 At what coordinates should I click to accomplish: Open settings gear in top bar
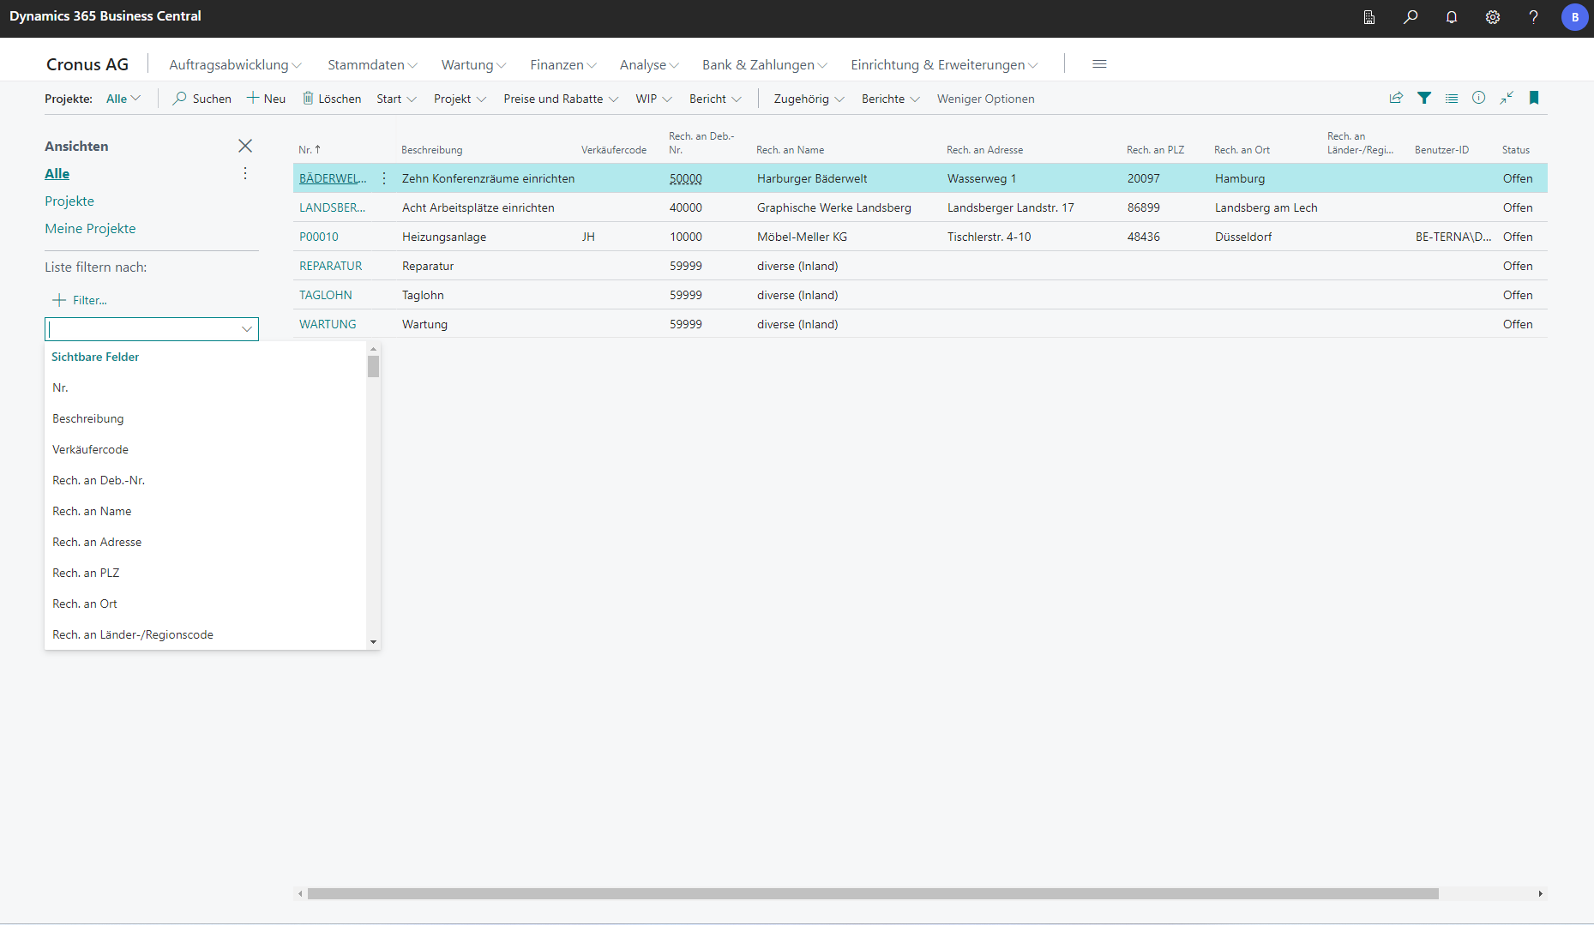(x=1493, y=17)
